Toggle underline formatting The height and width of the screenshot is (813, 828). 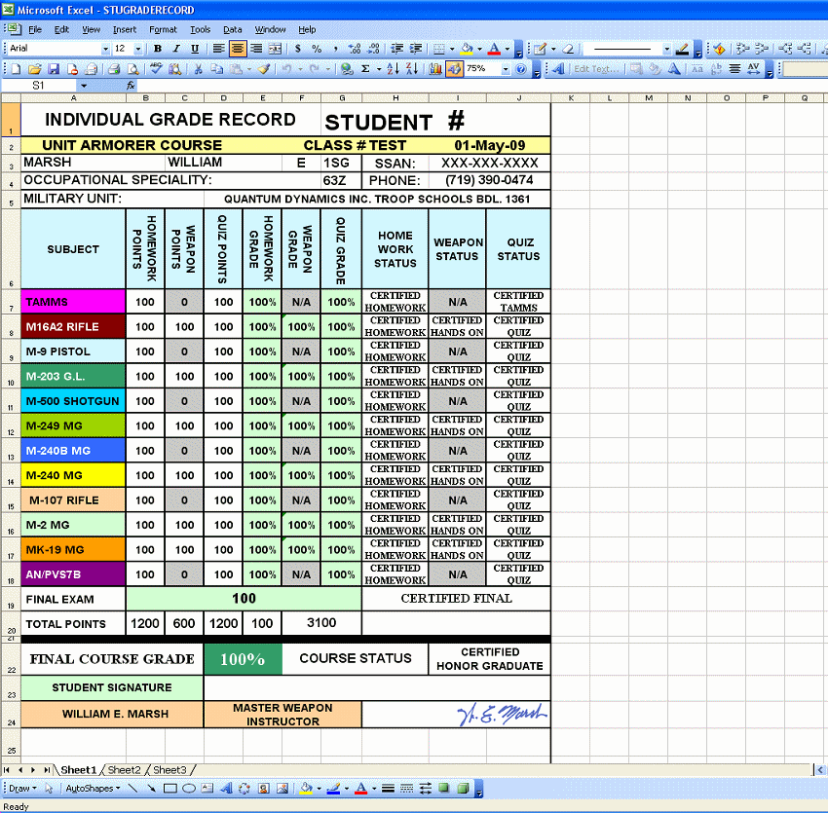pyautogui.click(x=195, y=49)
